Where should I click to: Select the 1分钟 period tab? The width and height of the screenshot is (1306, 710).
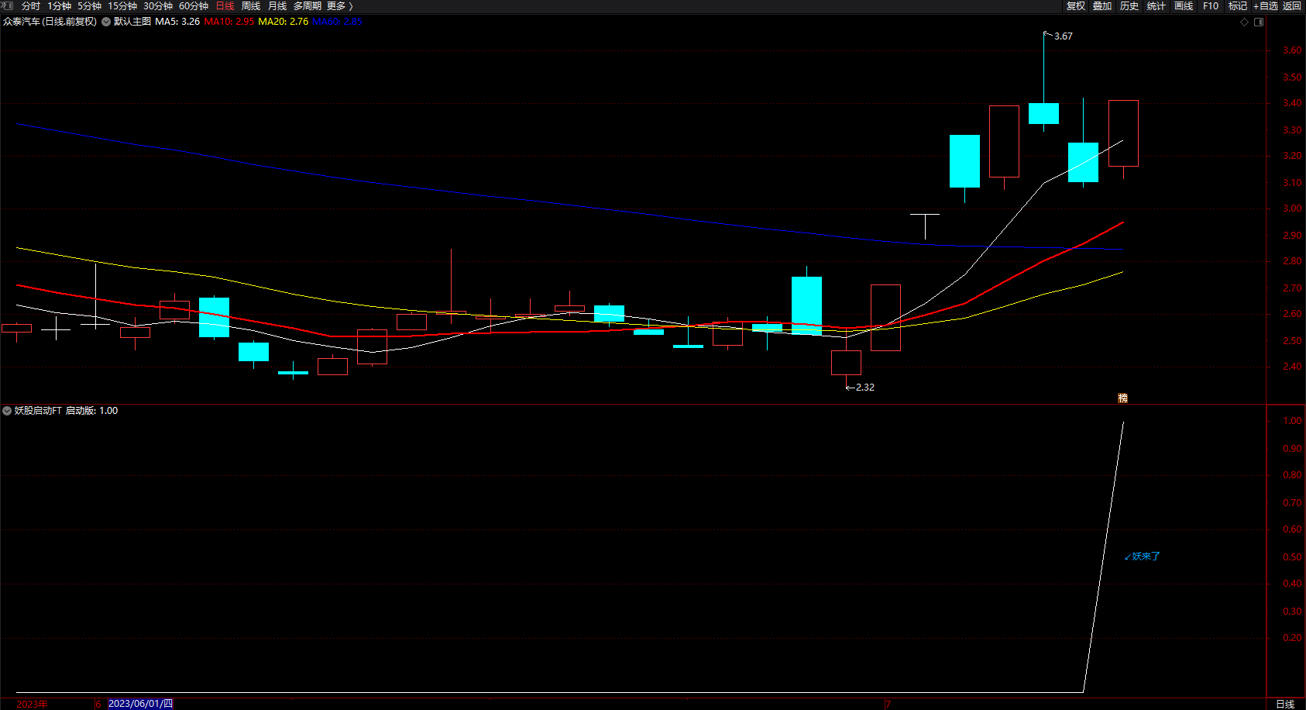click(x=59, y=6)
